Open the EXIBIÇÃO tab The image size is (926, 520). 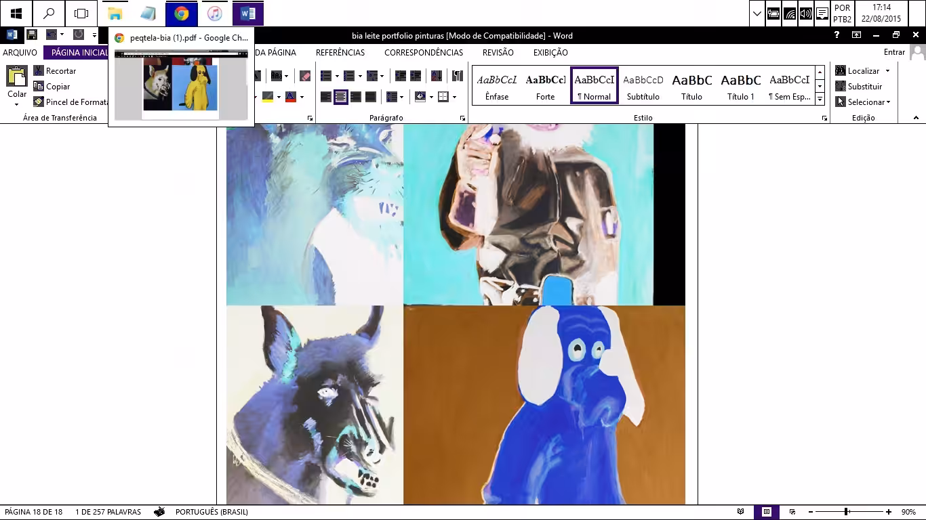[x=550, y=52]
